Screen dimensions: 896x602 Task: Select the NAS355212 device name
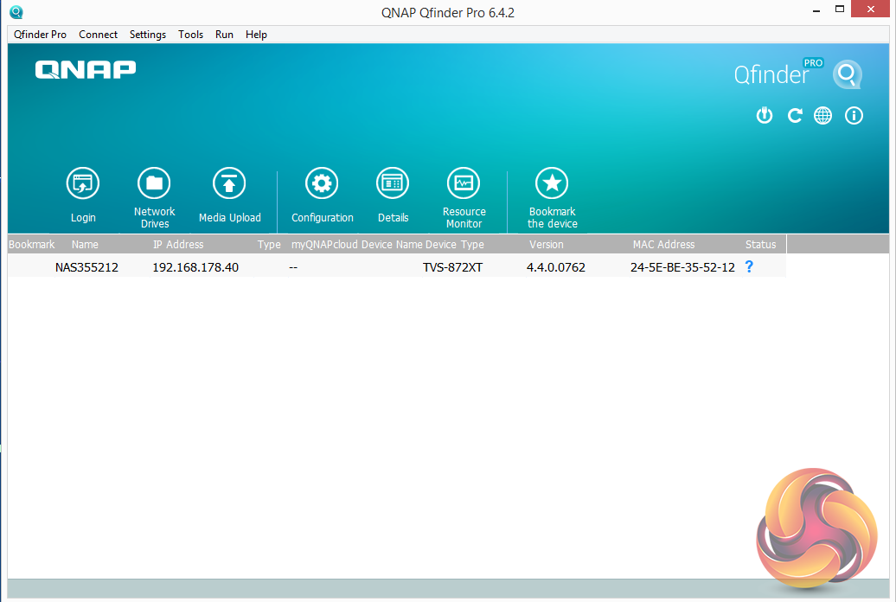[x=86, y=267]
